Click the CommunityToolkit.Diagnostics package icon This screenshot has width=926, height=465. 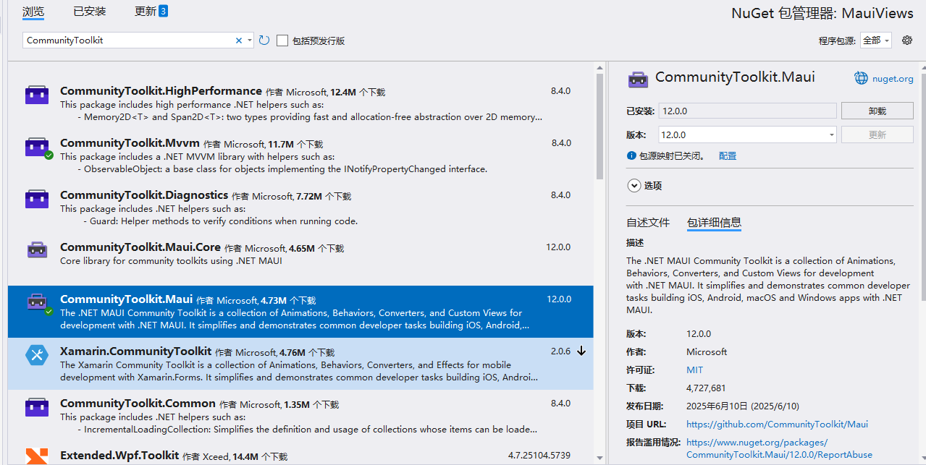(37, 199)
